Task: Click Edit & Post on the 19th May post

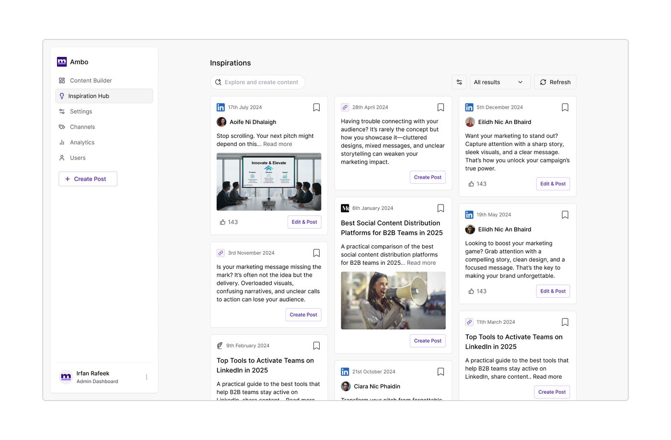Action: [x=553, y=291]
